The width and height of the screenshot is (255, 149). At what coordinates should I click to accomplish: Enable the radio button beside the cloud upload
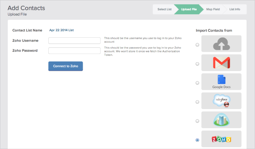pos(197,45)
